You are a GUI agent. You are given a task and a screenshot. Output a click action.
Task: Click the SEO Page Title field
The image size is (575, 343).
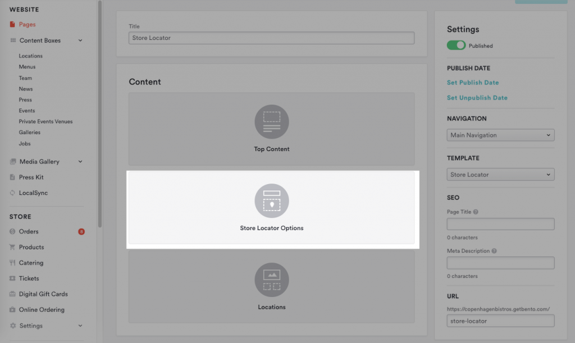(500, 224)
